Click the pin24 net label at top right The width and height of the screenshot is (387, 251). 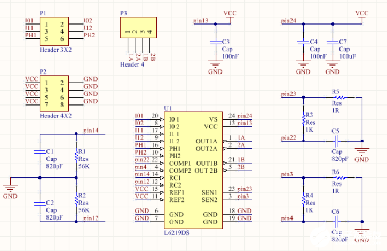(289, 21)
